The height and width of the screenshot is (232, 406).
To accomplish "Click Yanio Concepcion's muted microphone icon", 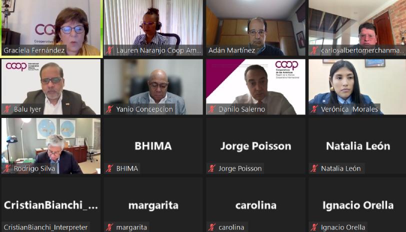I will (x=109, y=109).
